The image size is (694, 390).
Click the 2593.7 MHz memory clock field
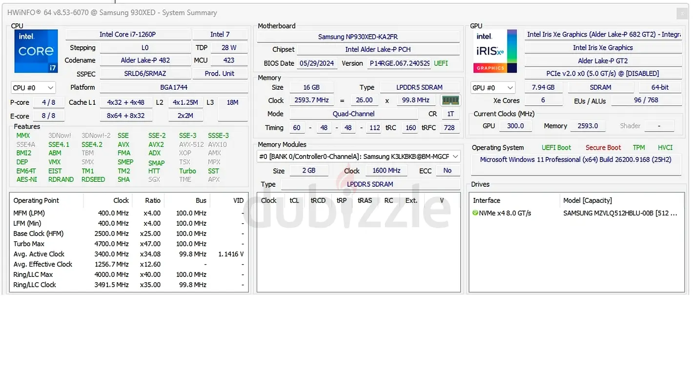point(311,100)
